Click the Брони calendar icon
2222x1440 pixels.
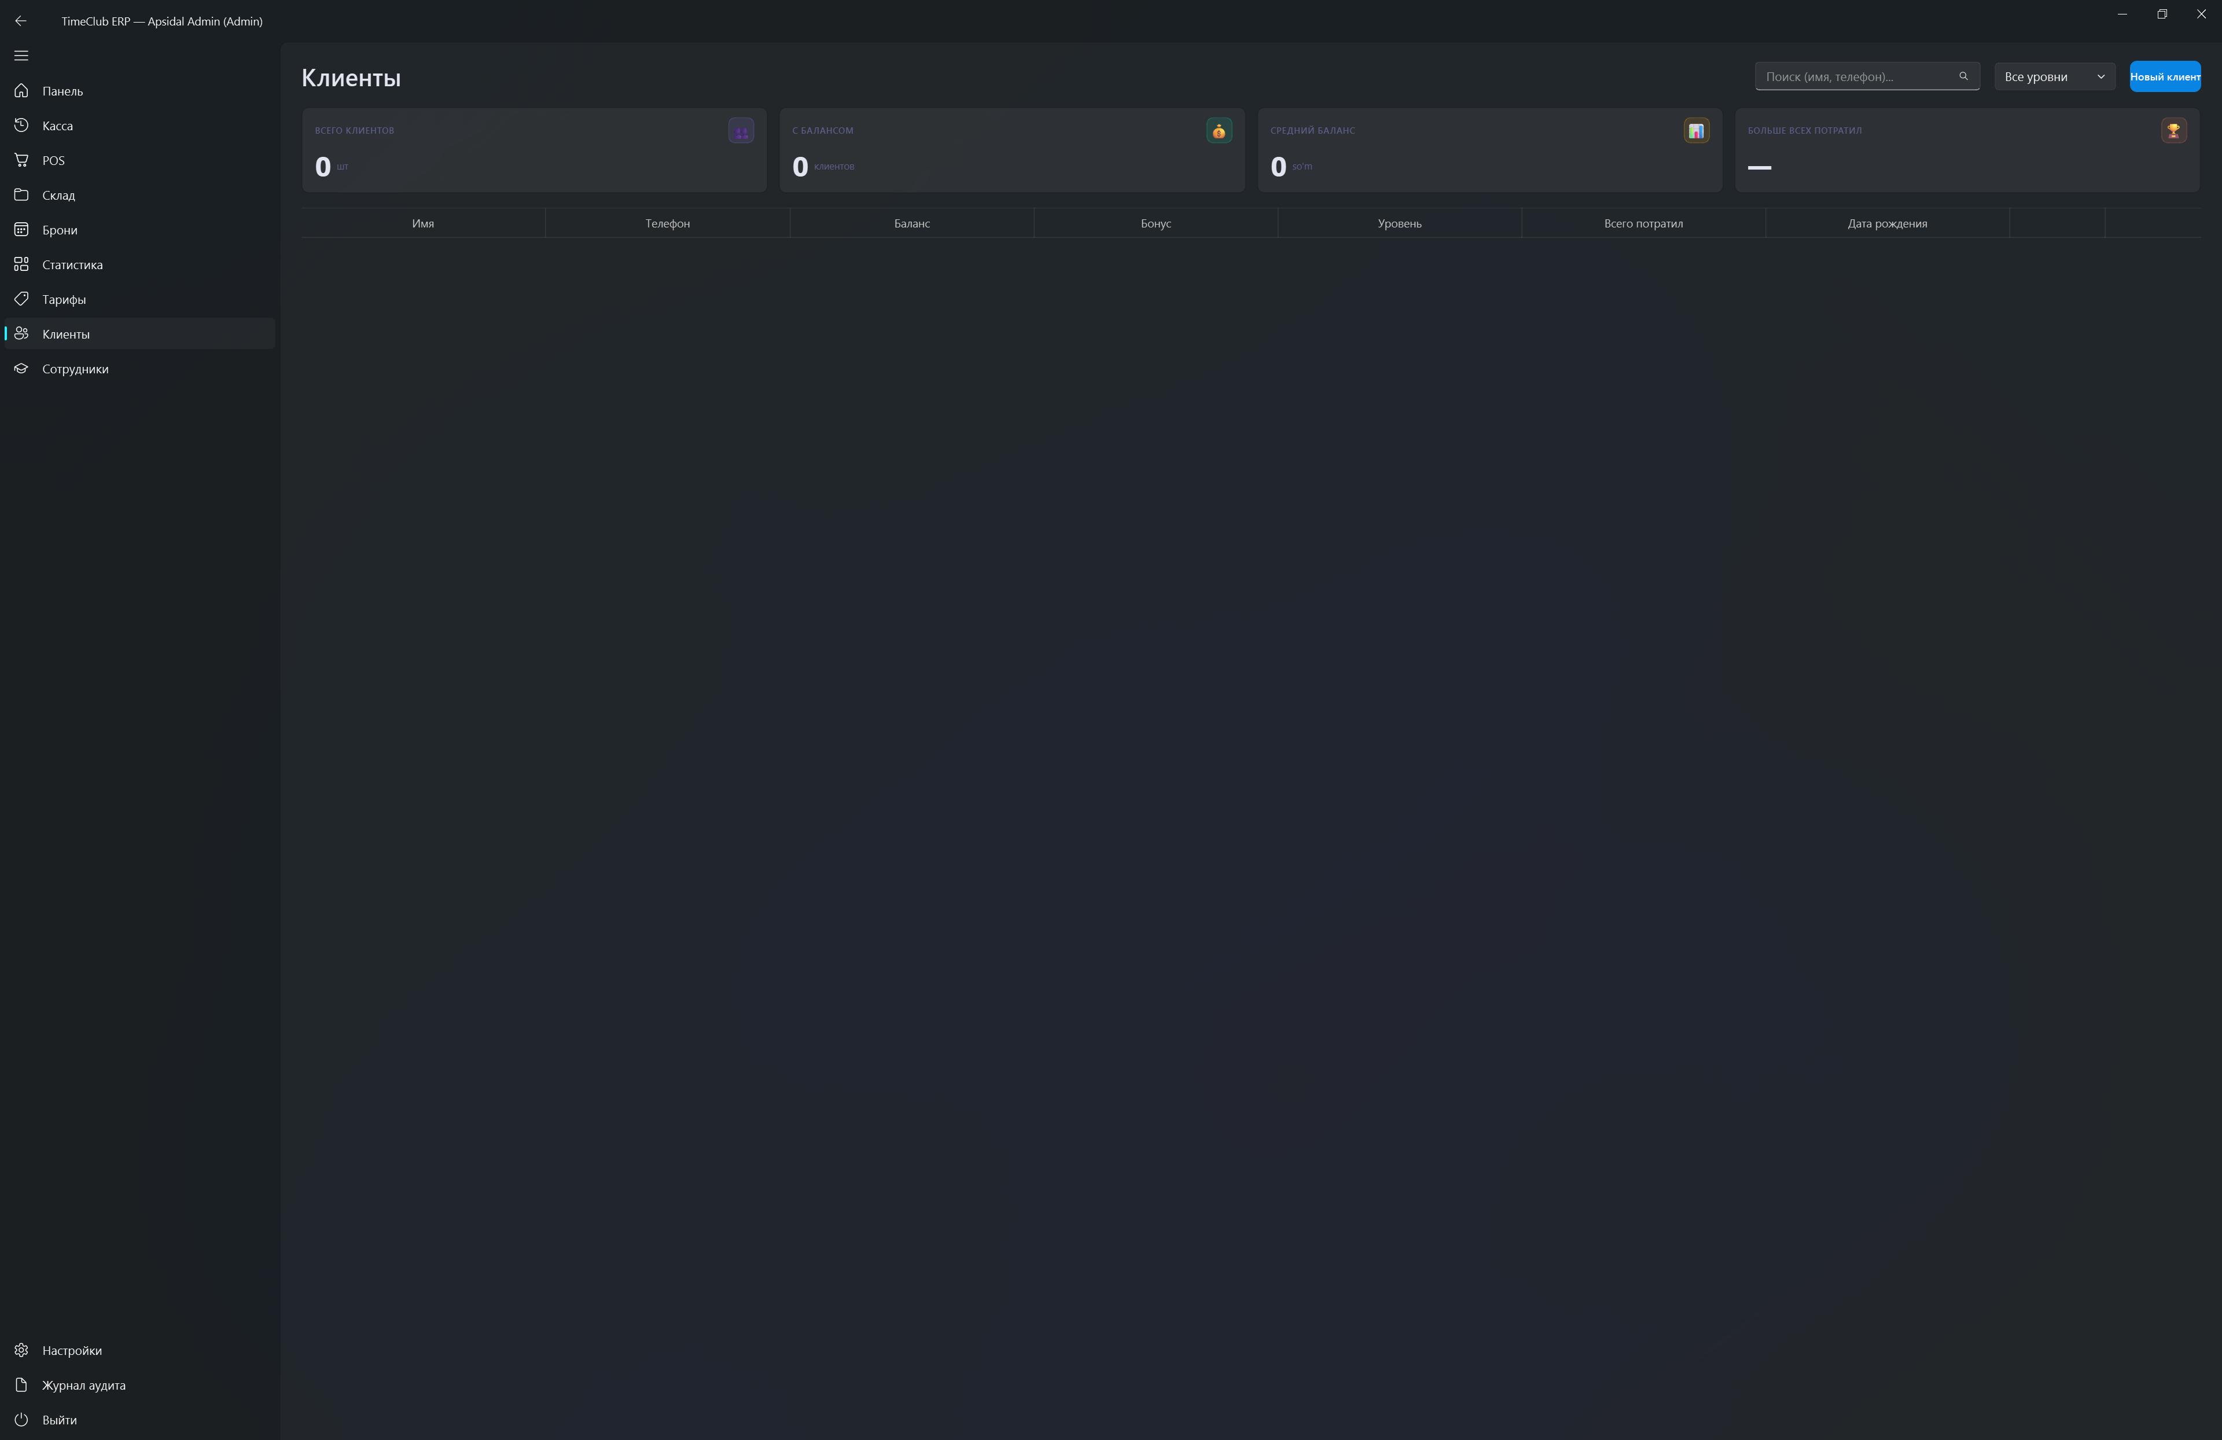coord(21,230)
